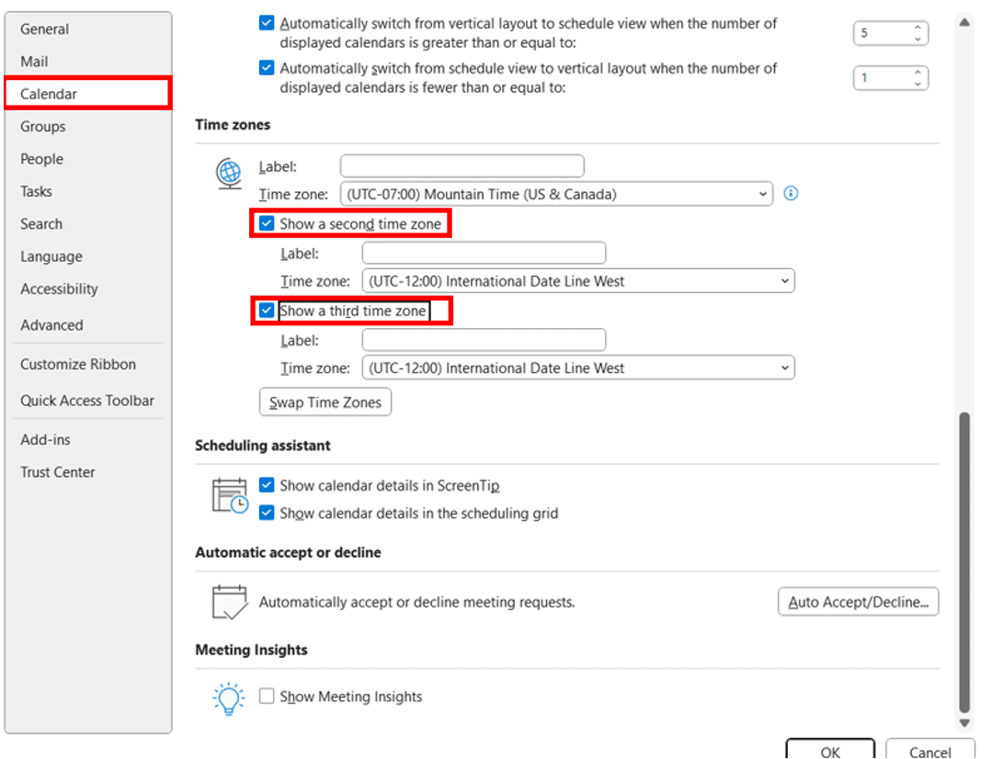Open the third time zone dropdown
Viewport: 991px width, 759px height.
[578, 368]
